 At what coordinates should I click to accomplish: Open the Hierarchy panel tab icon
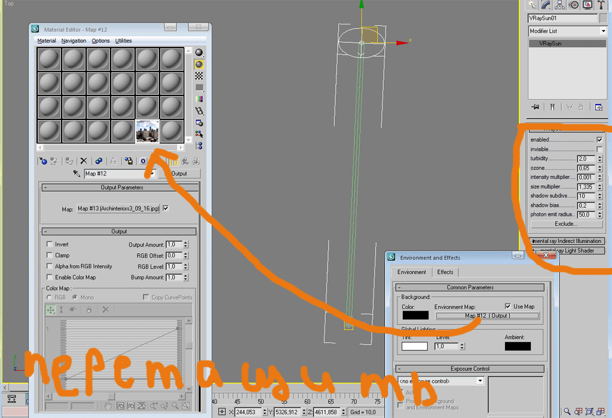pyautogui.click(x=560, y=5)
